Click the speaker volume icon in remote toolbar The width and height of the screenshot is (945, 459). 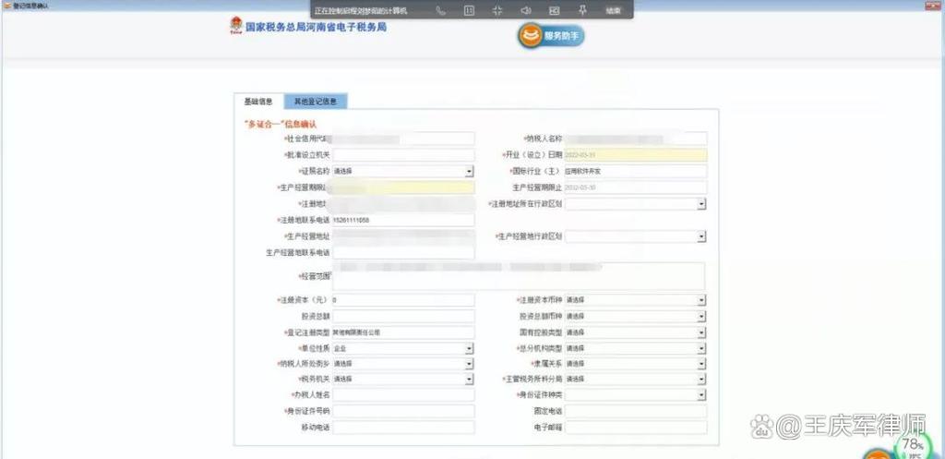pos(525,10)
